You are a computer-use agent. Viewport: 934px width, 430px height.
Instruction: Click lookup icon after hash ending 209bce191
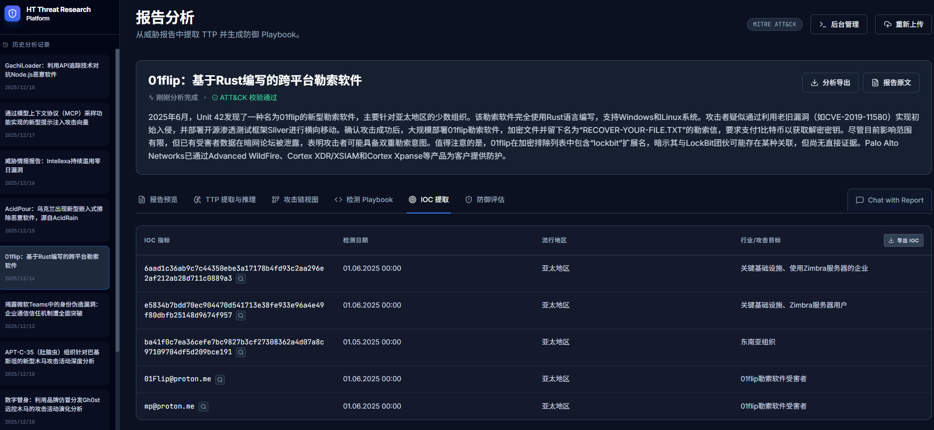(x=241, y=353)
